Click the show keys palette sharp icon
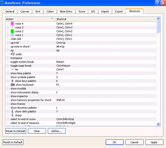Screen dimensions: 166x148 pyautogui.click(x=12, y=81)
